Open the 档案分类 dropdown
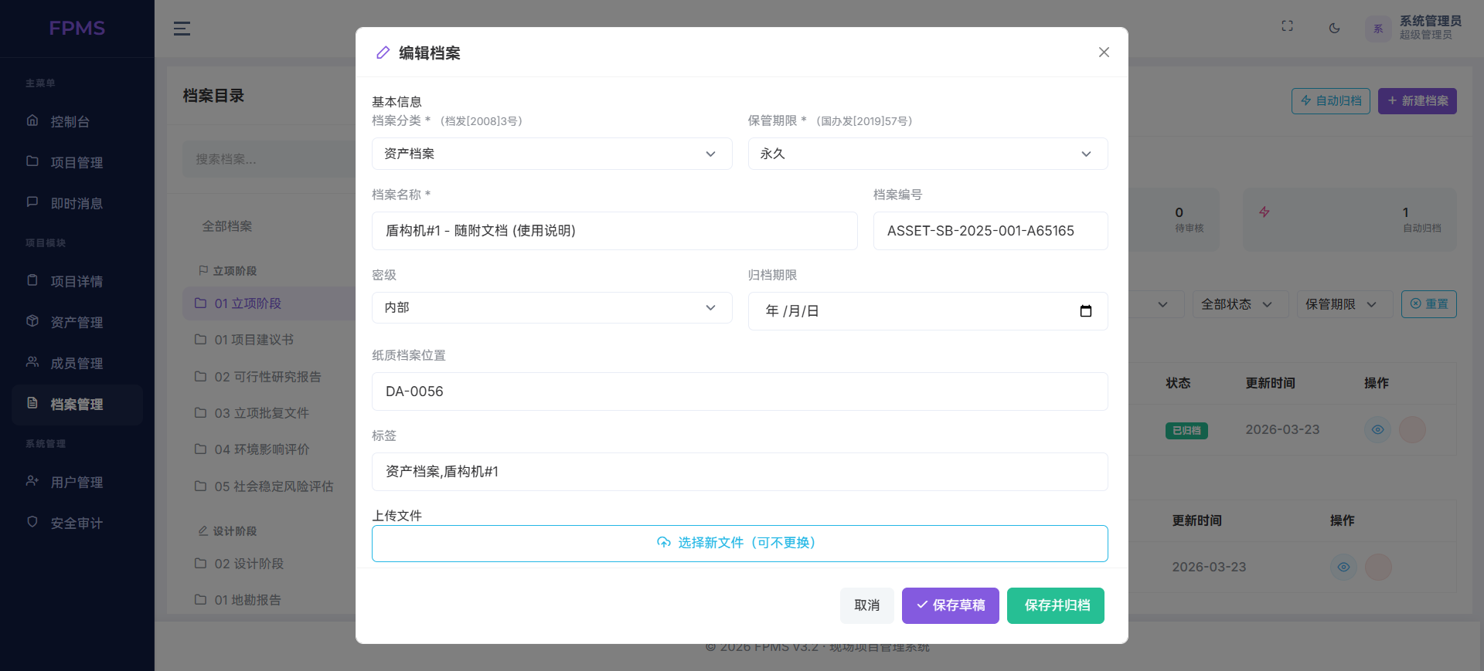The height and width of the screenshot is (671, 1484). (x=551, y=154)
